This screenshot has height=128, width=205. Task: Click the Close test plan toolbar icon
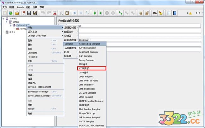[x=23, y=13]
